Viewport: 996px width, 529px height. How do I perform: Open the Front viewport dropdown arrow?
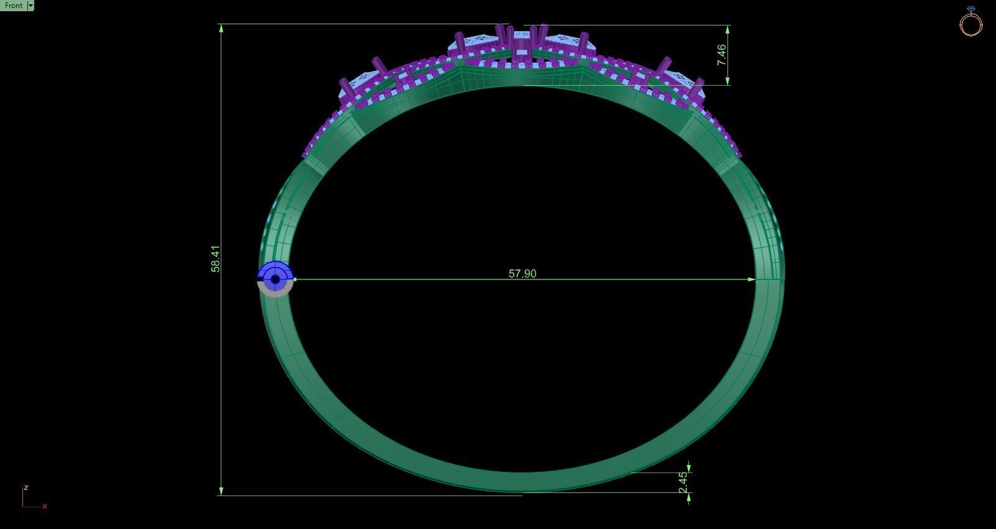tap(31, 5)
